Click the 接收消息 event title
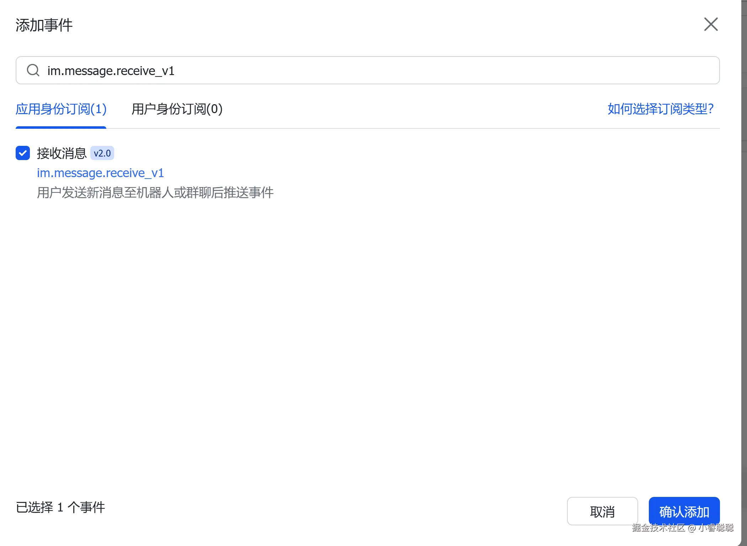The width and height of the screenshot is (747, 546). 62,153
